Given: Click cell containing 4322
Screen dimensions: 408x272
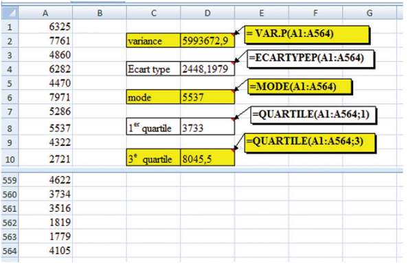Looking at the screenshot, I should (x=45, y=142).
